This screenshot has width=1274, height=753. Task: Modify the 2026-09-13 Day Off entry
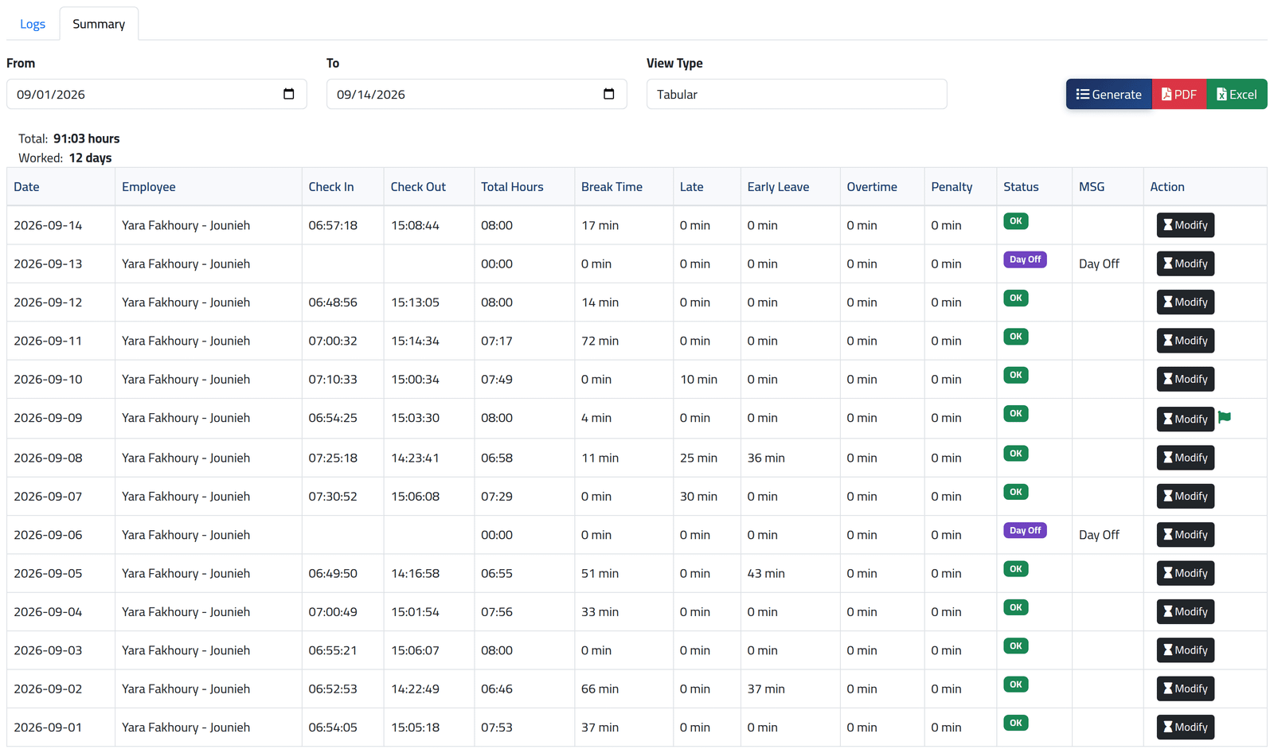click(1185, 263)
